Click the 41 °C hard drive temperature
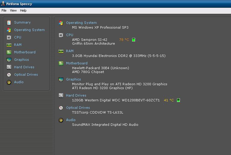 pyautogui.click(x=169, y=100)
